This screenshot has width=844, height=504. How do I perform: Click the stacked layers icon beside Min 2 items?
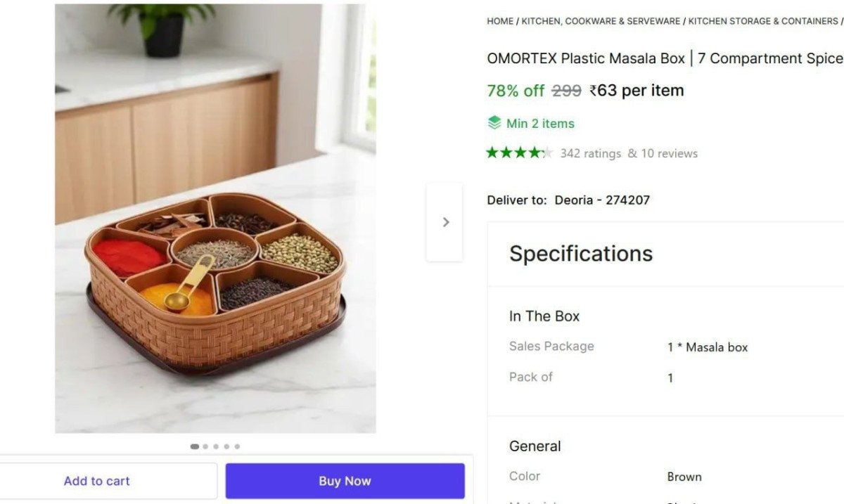point(494,123)
